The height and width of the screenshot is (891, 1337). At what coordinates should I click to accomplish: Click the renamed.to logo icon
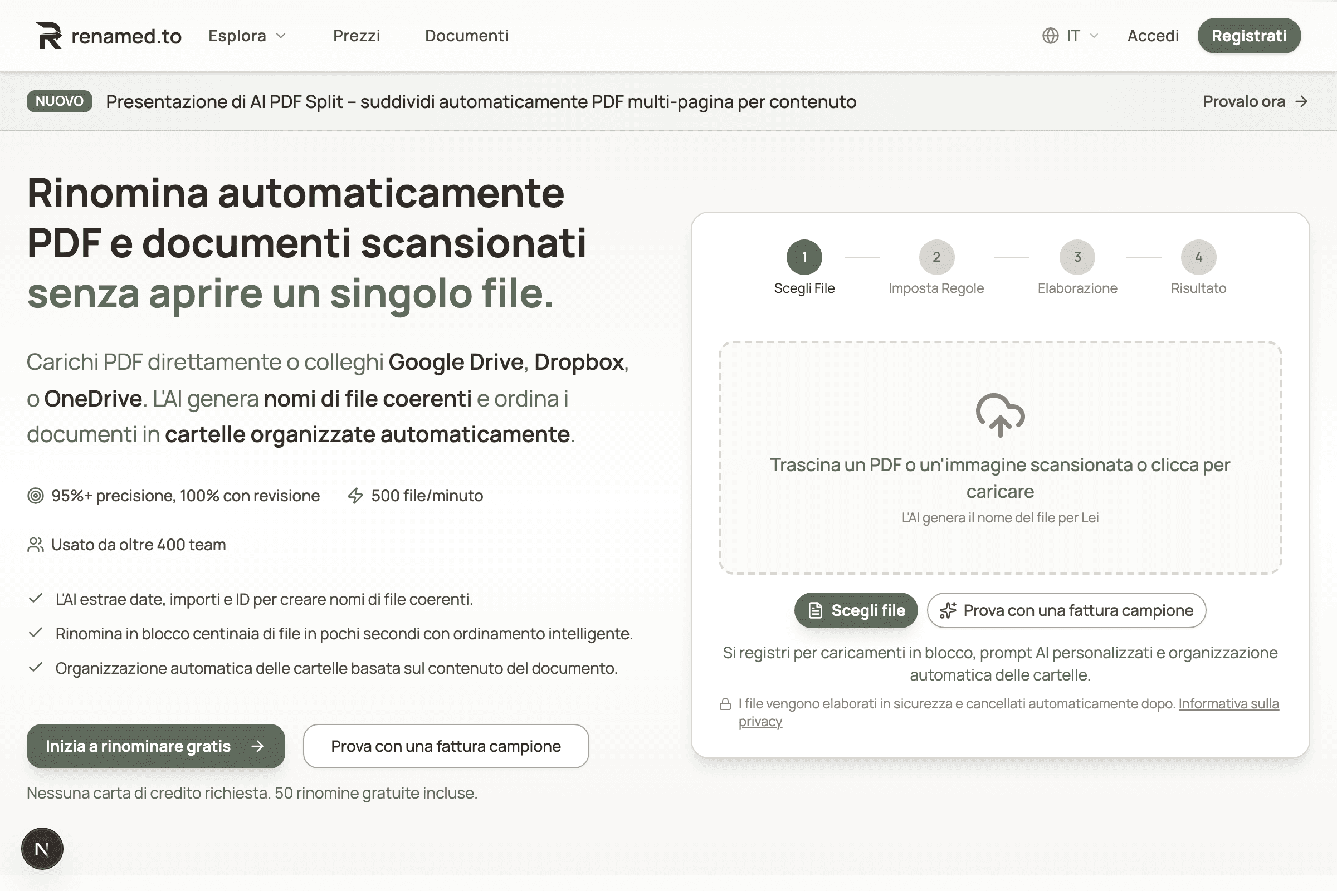pos(50,35)
